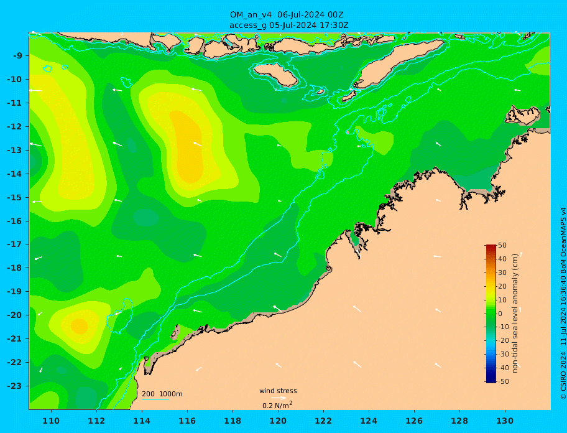Click the longitude label 110
This screenshot has height=433, width=567.
pos(52,421)
